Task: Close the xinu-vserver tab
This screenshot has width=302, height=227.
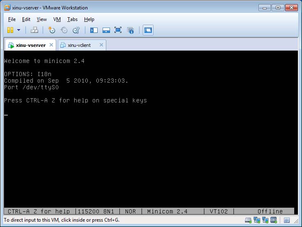Action: point(51,45)
